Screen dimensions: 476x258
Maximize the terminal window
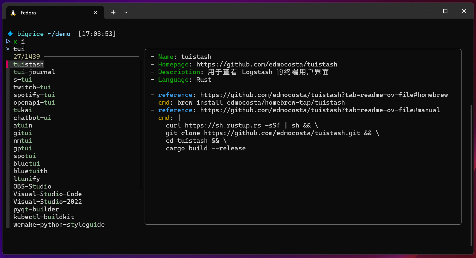[x=445, y=11]
